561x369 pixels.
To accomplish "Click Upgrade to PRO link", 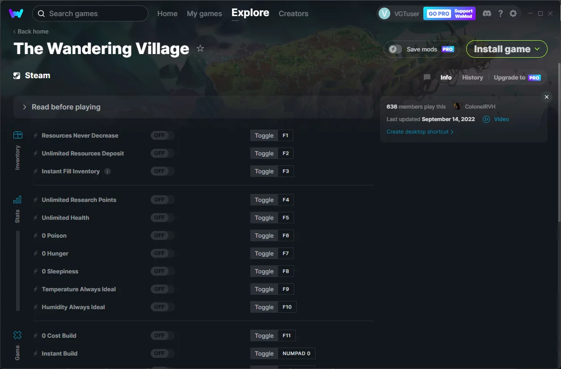I will click(x=517, y=77).
